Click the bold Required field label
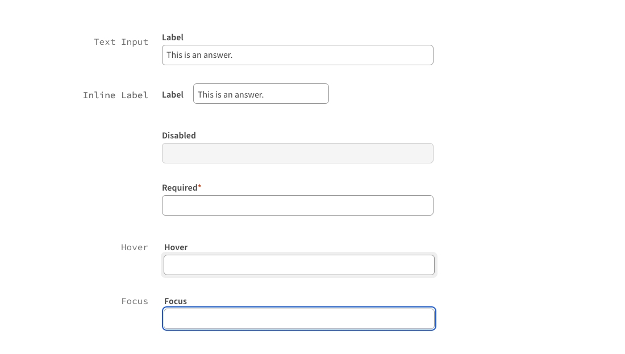The image size is (625, 354). (x=180, y=188)
